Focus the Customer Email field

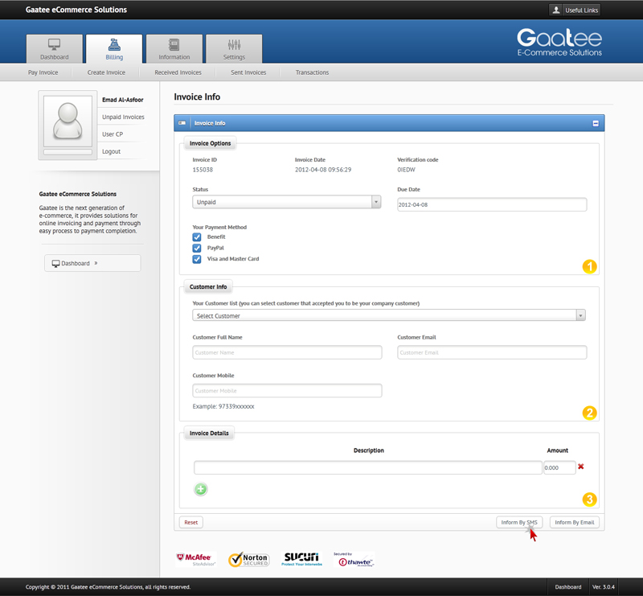(x=492, y=352)
